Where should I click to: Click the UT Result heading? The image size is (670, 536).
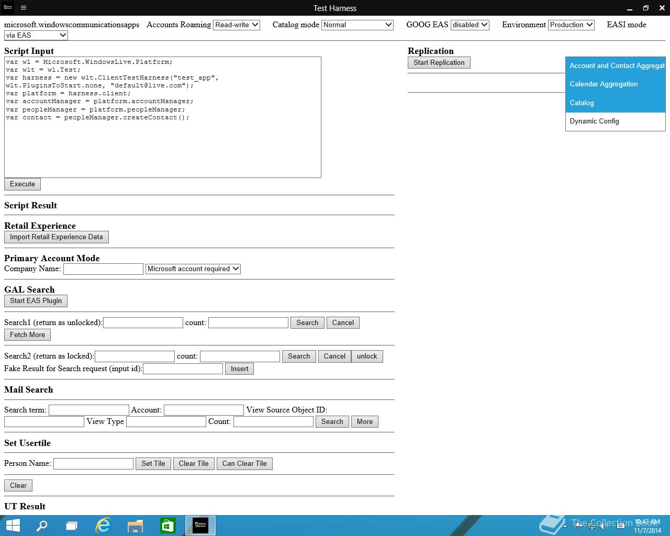25,507
